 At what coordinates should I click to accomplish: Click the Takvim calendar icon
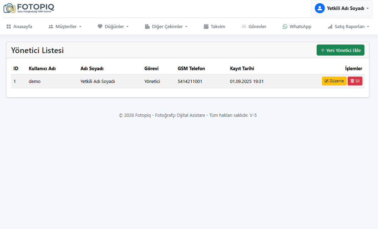(x=206, y=26)
